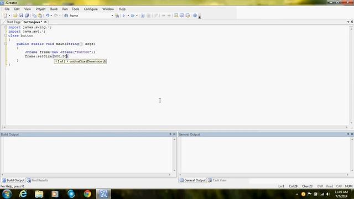The height and width of the screenshot is (199, 354).
Task: Click the Find binoculars icon
Action: (66, 15)
